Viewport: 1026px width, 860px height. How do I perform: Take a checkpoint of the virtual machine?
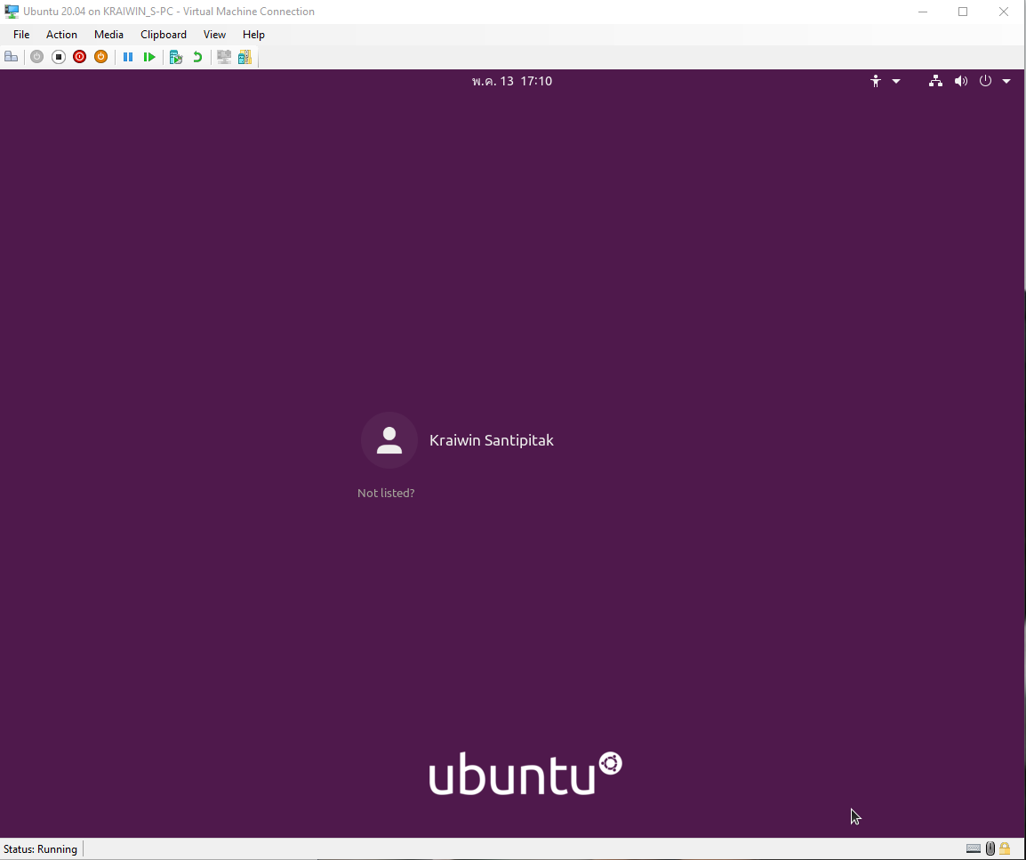point(176,56)
